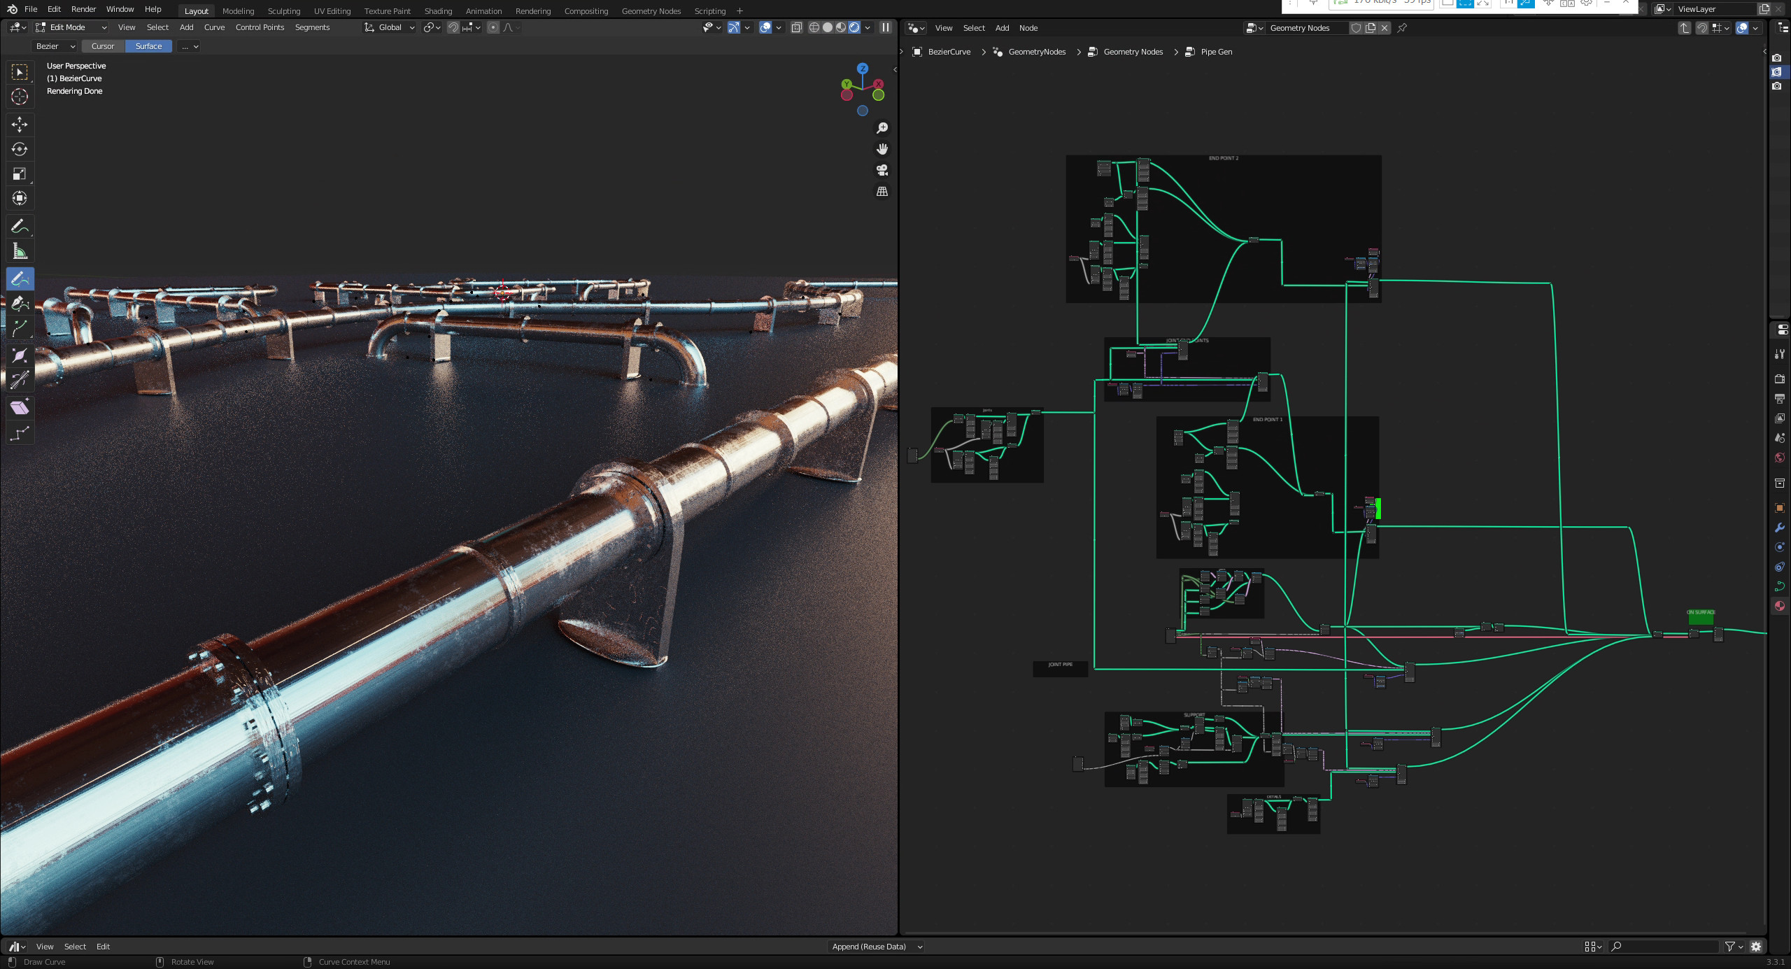Switch to material preview shading
Image resolution: width=1791 pixels, height=969 pixels.
tap(841, 27)
